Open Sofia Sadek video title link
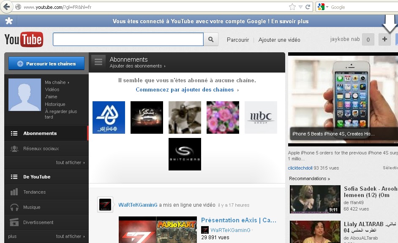Screen dimensions: 398x243 coord(371,192)
